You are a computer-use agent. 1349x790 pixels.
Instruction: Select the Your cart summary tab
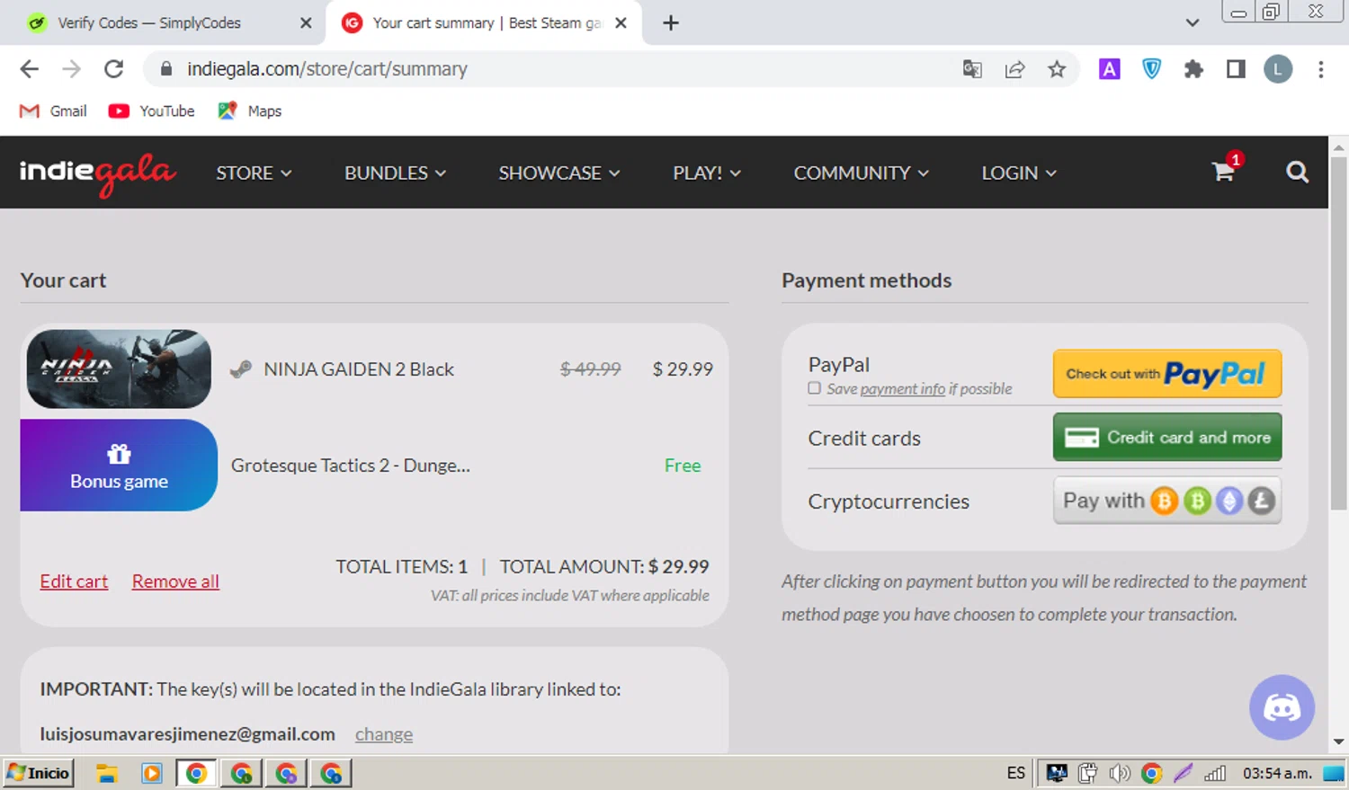[x=484, y=22]
